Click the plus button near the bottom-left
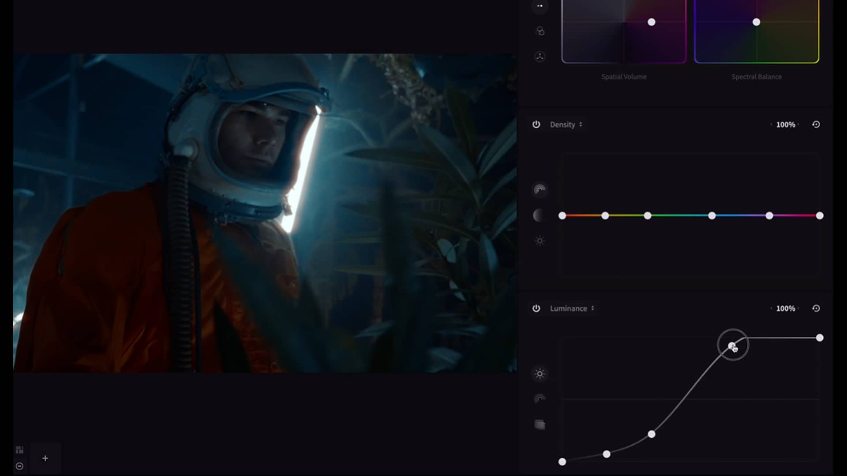The height and width of the screenshot is (476, 847). click(45, 458)
